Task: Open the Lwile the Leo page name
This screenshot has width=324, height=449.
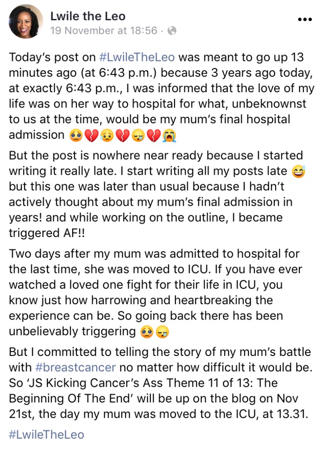Action: click(87, 17)
